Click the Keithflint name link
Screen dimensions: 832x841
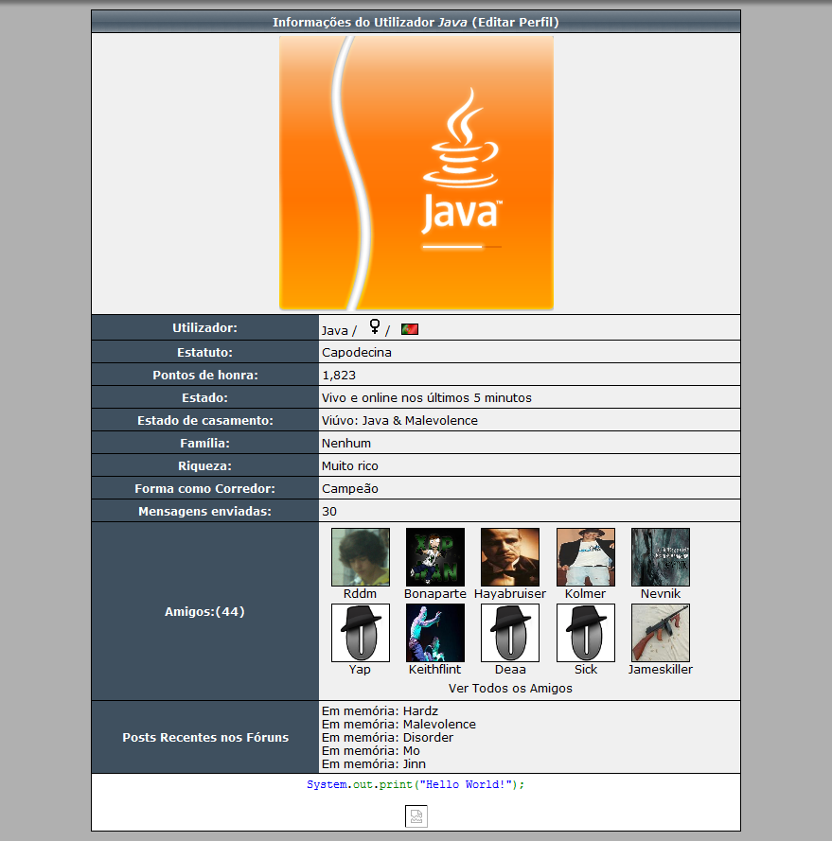pos(434,670)
